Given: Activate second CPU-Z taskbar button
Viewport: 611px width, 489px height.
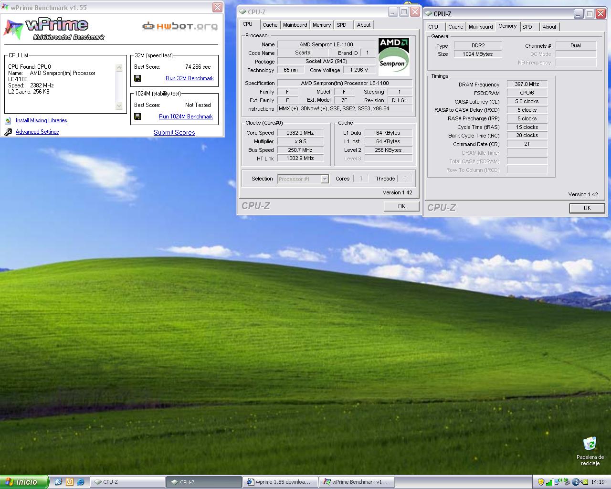Looking at the screenshot, I should pos(204,482).
